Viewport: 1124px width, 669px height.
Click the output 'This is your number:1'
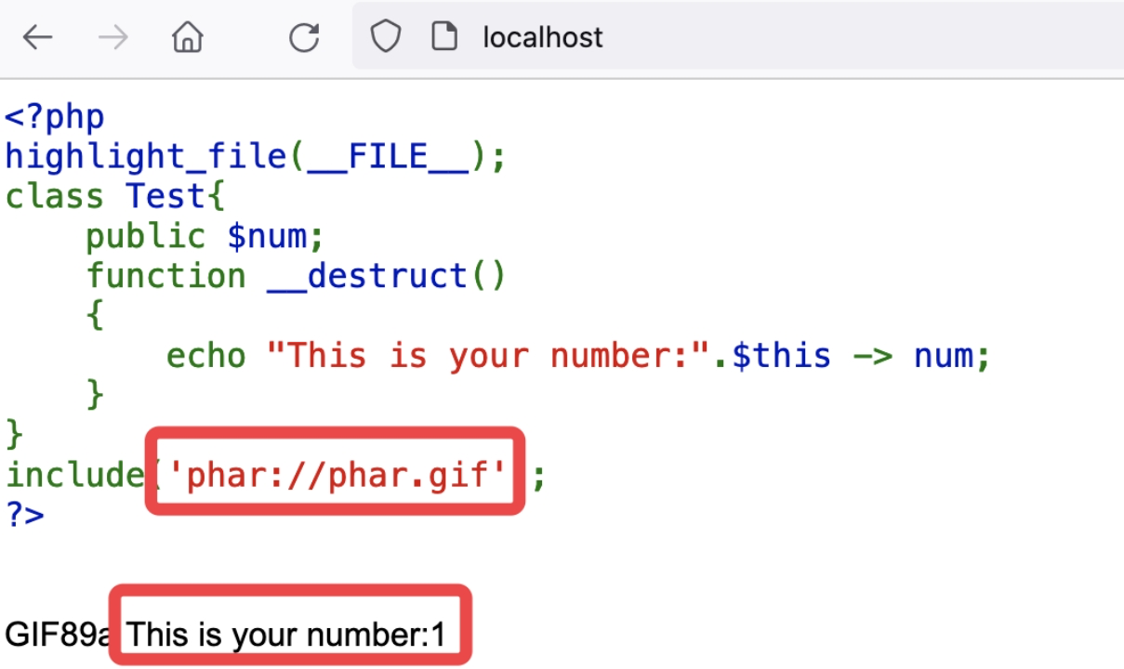286,636
